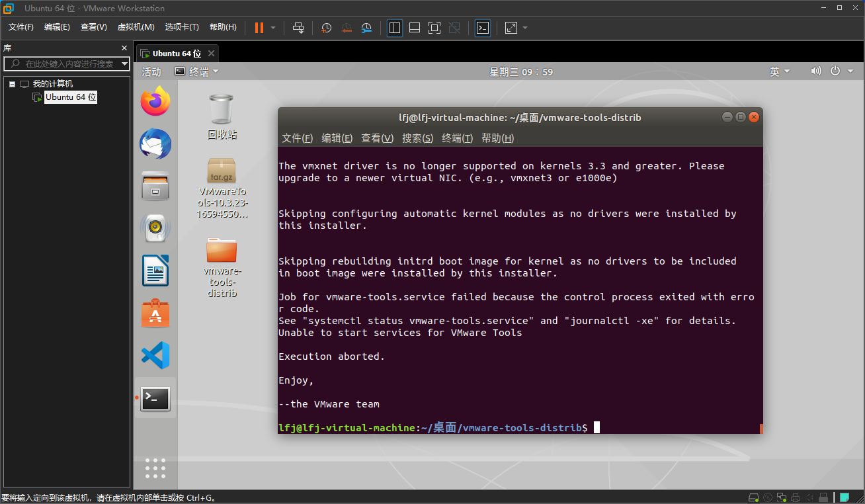This screenshot has height=504, width=865.
Task: Click the CD/DVD drive status icon
Action: pyautogui.click(x=768, y=497)
